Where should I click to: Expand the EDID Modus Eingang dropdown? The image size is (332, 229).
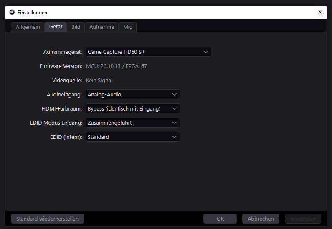click(133, 123)
